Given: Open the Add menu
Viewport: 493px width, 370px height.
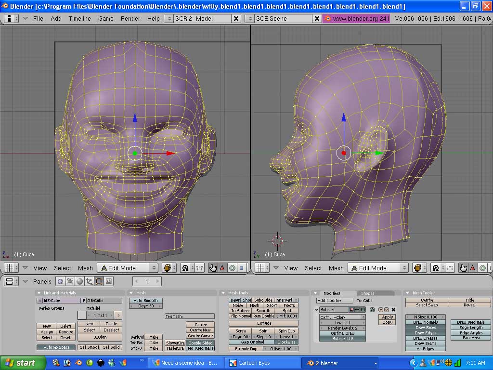Looking at the screenshot, I should tap(56, 19).
